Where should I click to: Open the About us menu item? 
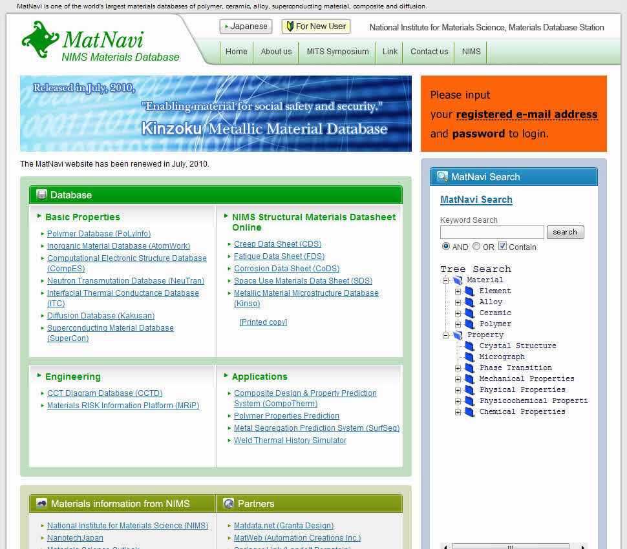click(x=276, y=52)
